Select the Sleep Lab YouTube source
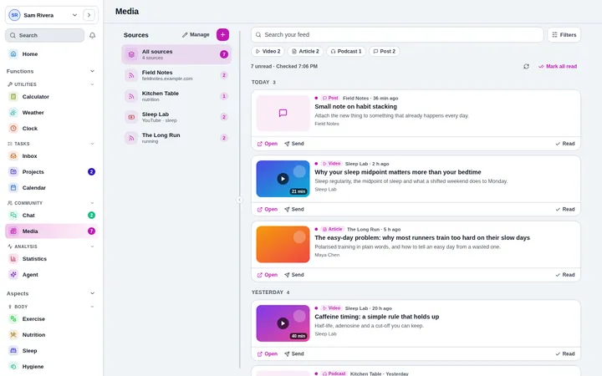The width and height of the screenshot is (602, 376). [176, 117]
